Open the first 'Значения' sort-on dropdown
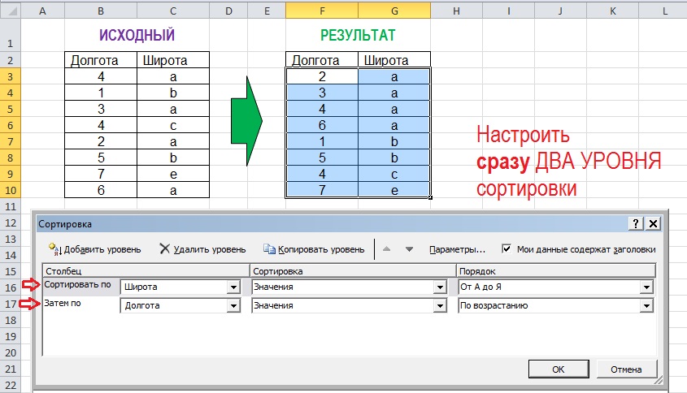Image resolution: width=687 pixels, height=393 pixels. point(440,287)
